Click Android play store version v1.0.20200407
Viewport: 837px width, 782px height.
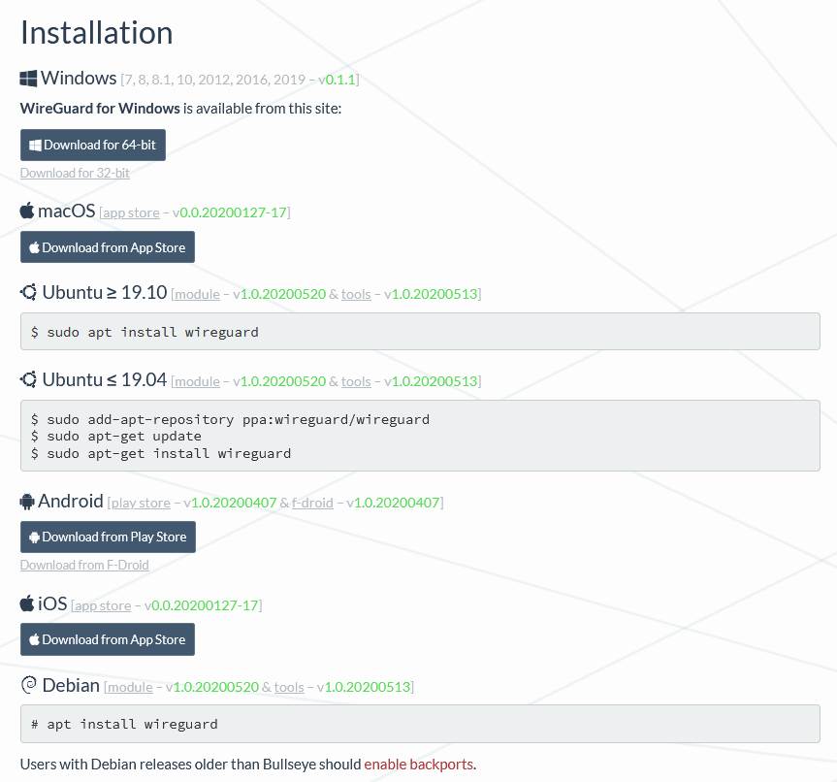coord(230,503)
